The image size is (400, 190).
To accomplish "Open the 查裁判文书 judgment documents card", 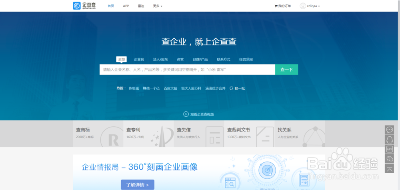I will (x=249, y=134).
